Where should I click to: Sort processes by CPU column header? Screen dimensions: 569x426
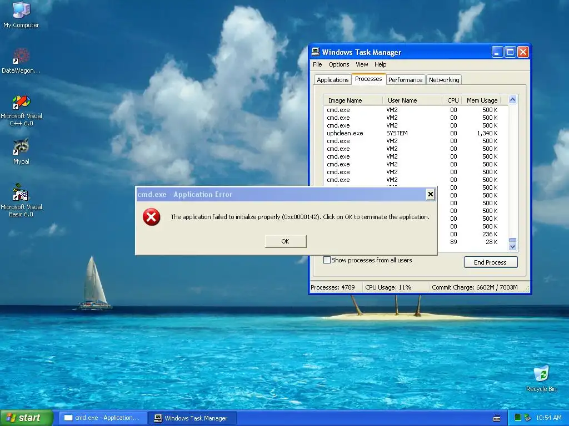coord(452,100)
